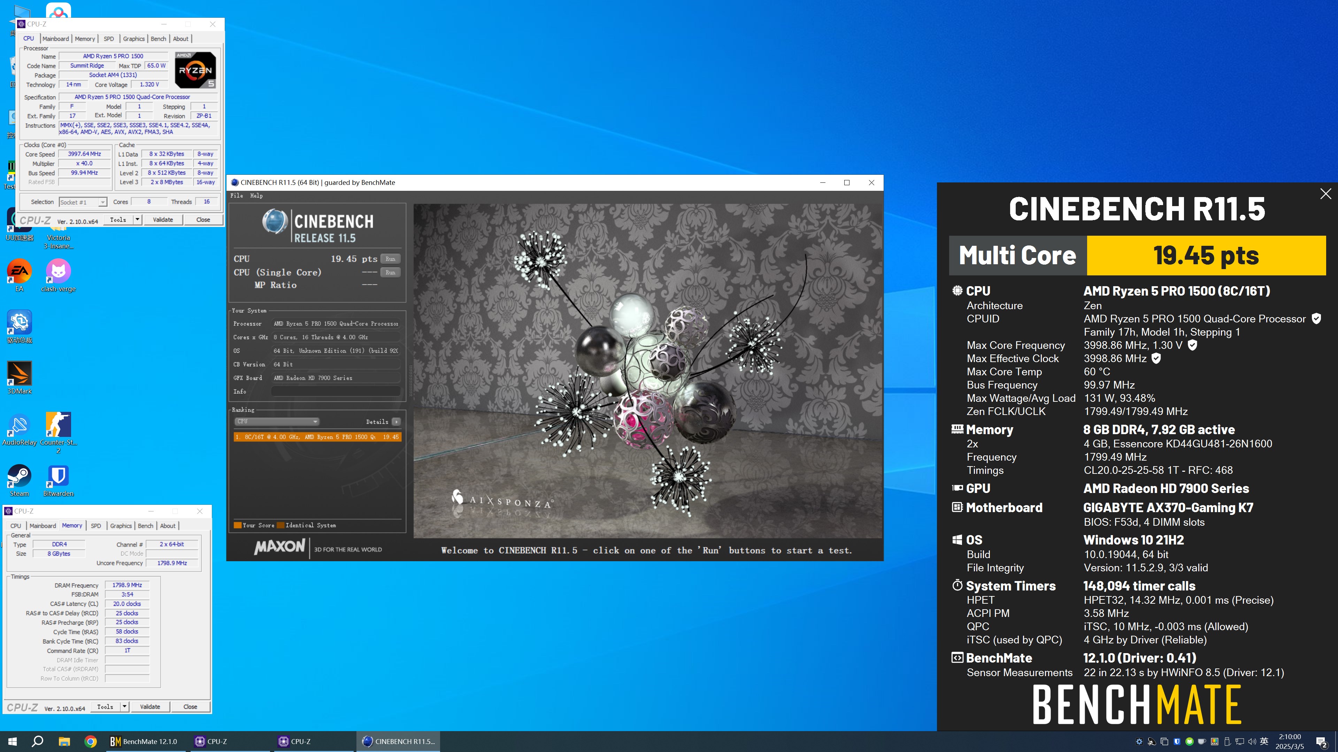The width and height of the screenshot is (1338, 752).
Task: Open taskbar Search
Action: click(x=37, y=742)
